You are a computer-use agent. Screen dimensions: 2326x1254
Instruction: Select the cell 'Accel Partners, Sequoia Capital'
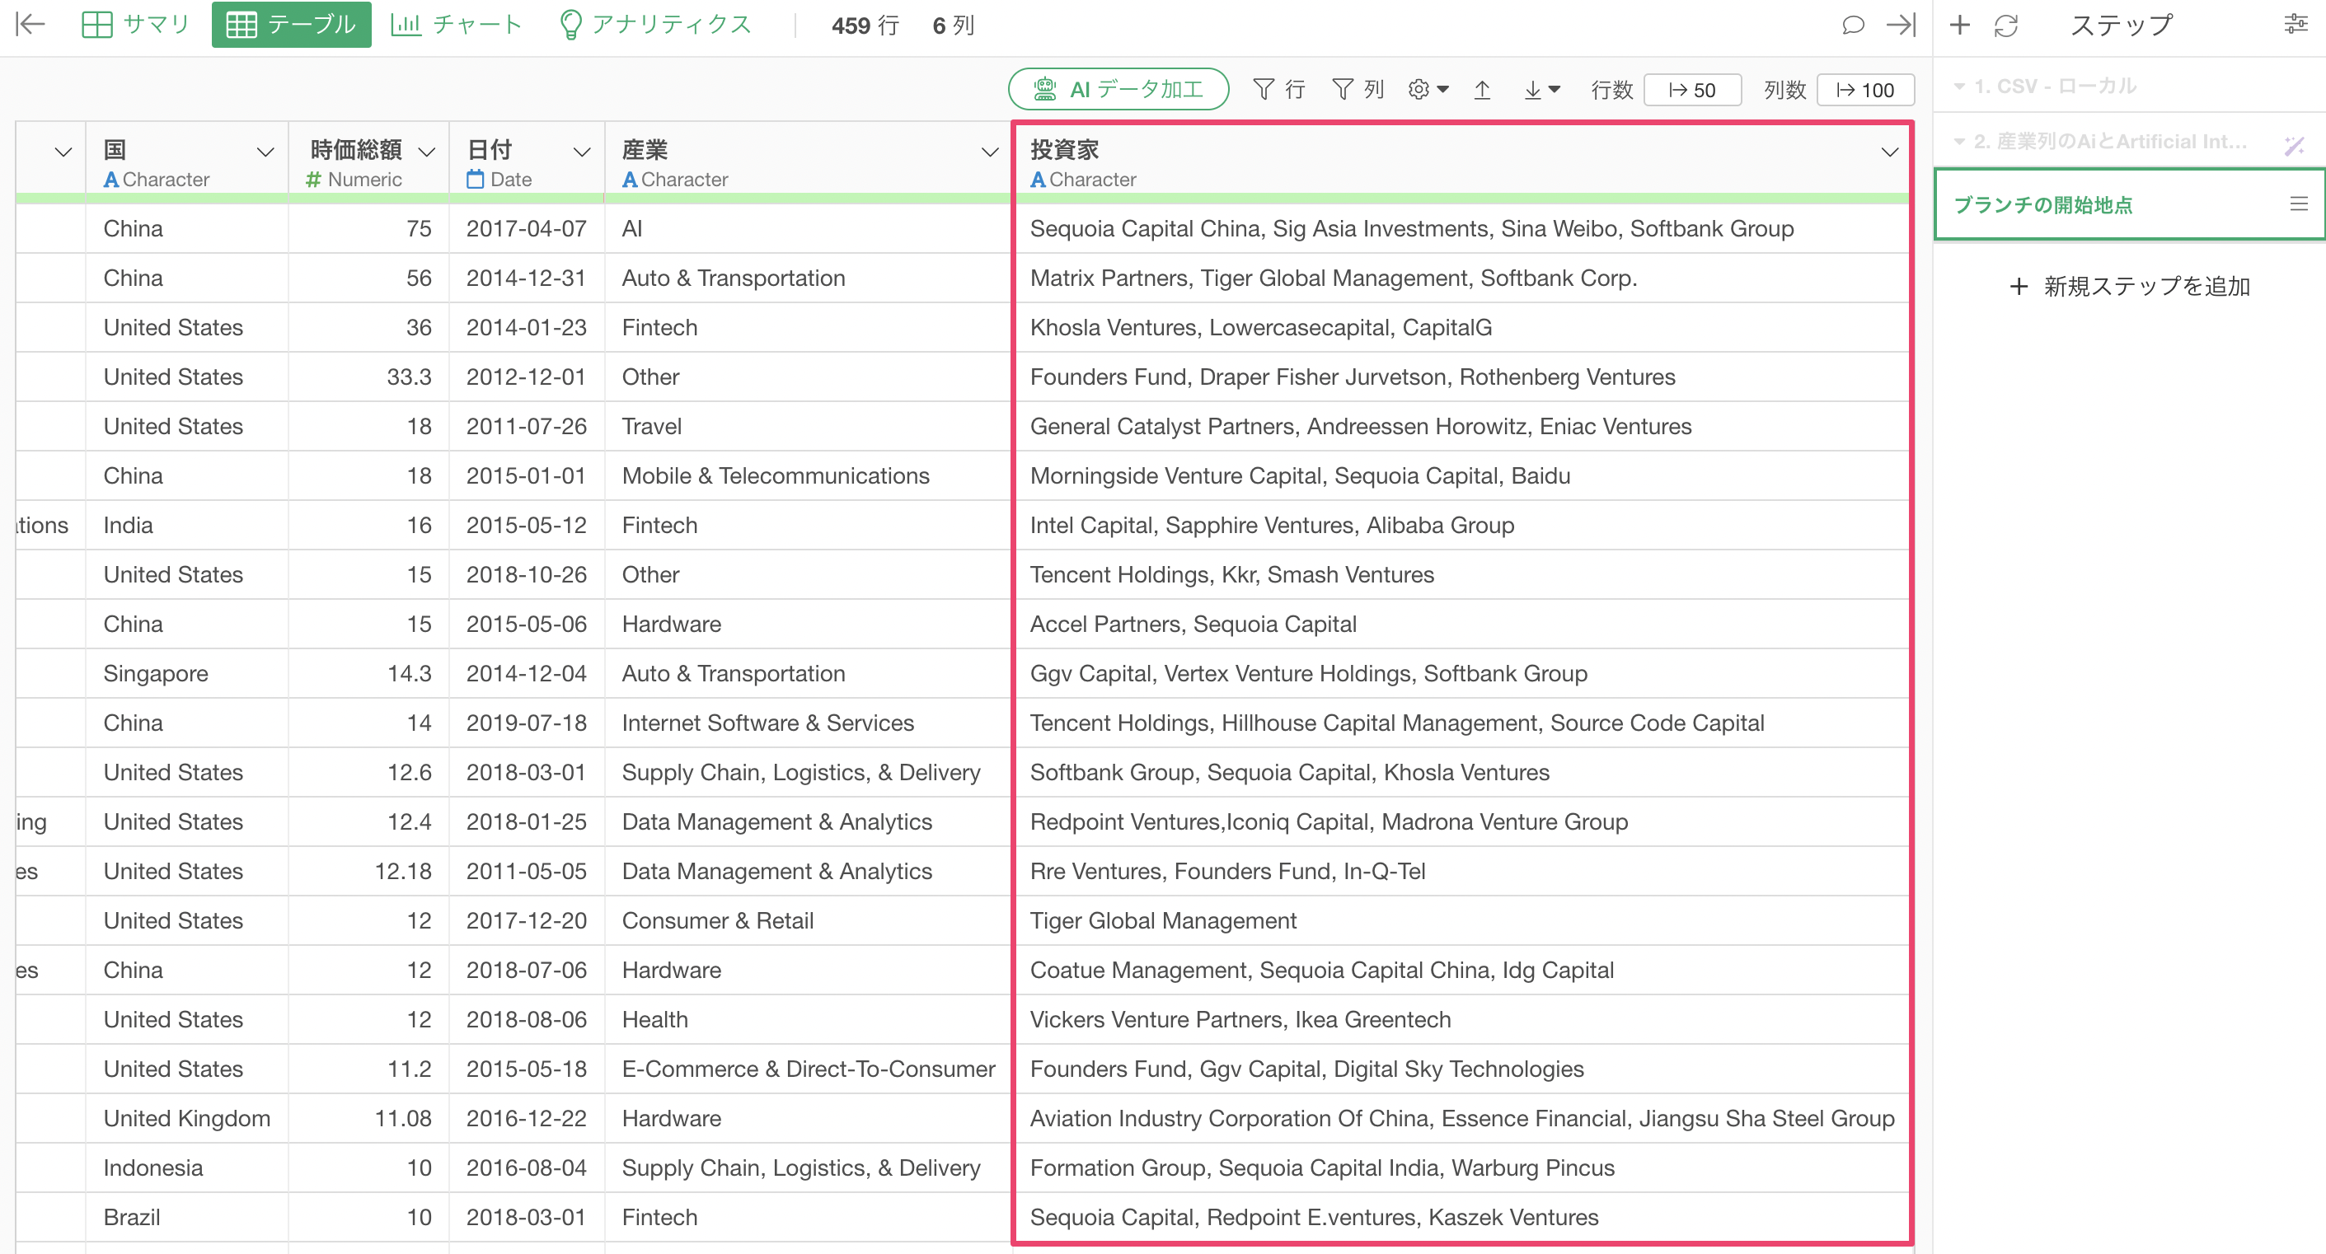(x=1461, y=624)
